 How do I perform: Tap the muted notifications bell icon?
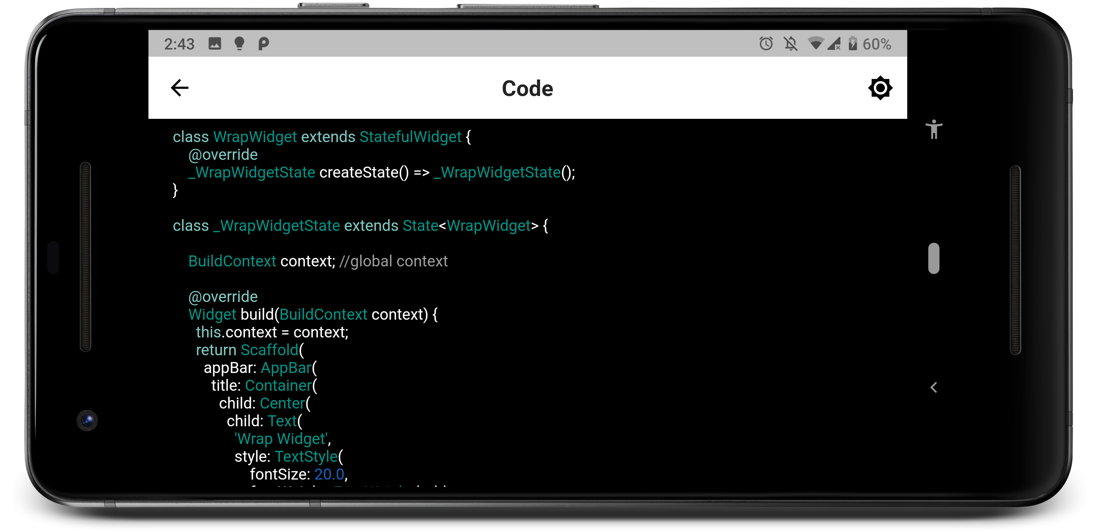(791, 44)
